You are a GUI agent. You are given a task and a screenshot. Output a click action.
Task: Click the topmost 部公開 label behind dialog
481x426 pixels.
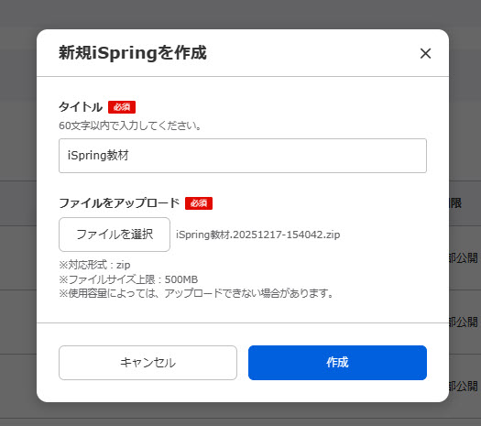pyautogui.click(x=464, y=258)
